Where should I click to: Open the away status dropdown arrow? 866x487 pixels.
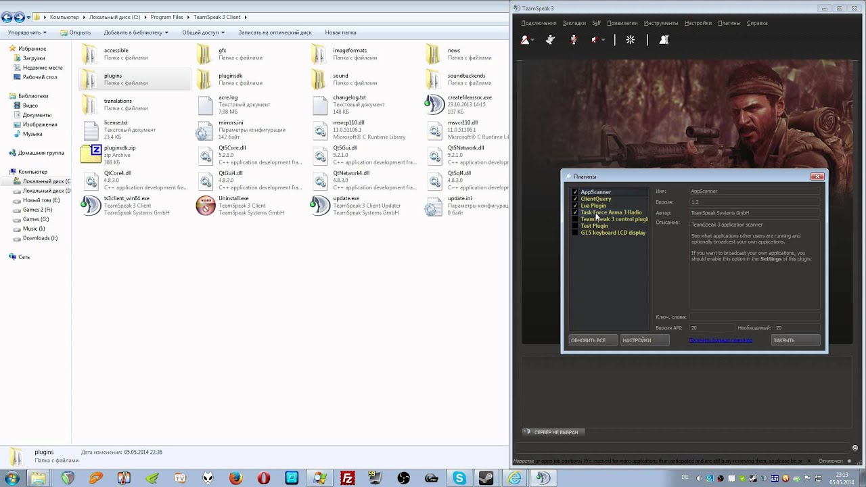tap(533, 40)
